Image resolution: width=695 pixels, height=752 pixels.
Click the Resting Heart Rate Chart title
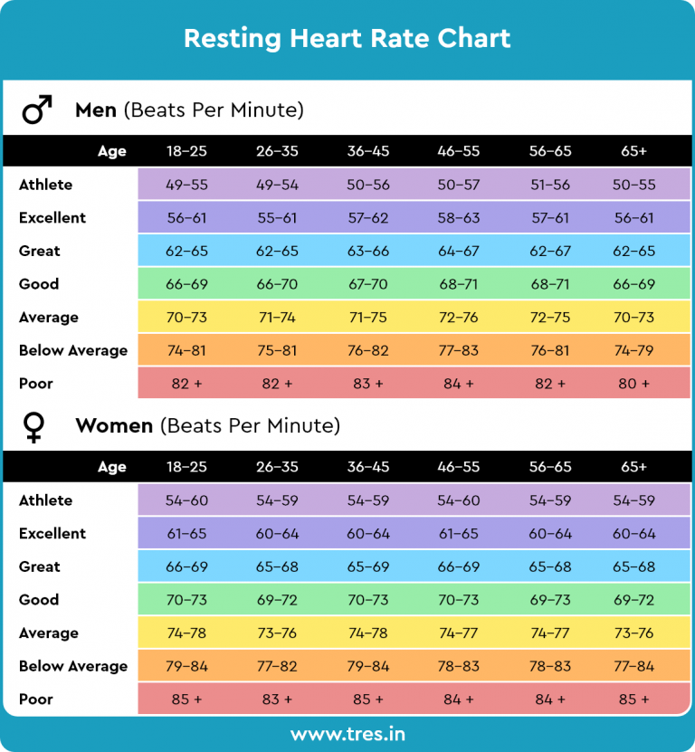pyautogui.click(x=347, y=39)
